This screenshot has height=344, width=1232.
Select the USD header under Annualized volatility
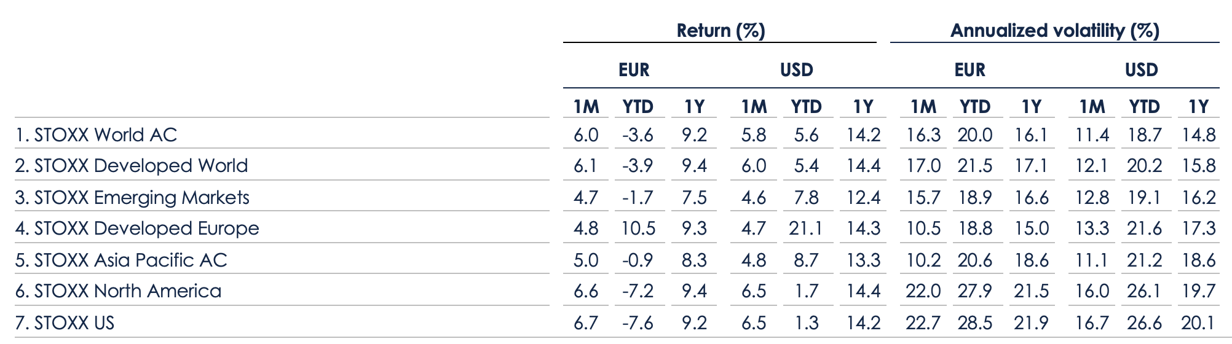click(x=1142, y=70)
